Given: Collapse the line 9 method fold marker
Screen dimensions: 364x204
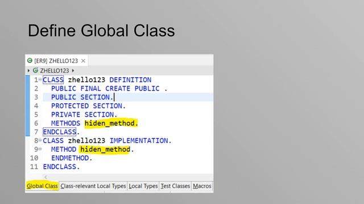Looking at the screenshot, I should coord(40,149).
